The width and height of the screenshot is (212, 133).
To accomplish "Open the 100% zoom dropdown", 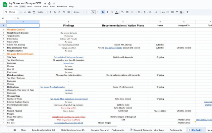I will (x=42, y=12).
